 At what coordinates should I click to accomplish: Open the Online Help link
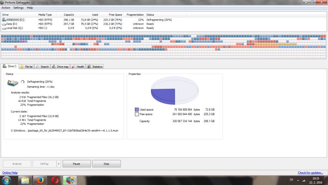(x=10, y=173)
